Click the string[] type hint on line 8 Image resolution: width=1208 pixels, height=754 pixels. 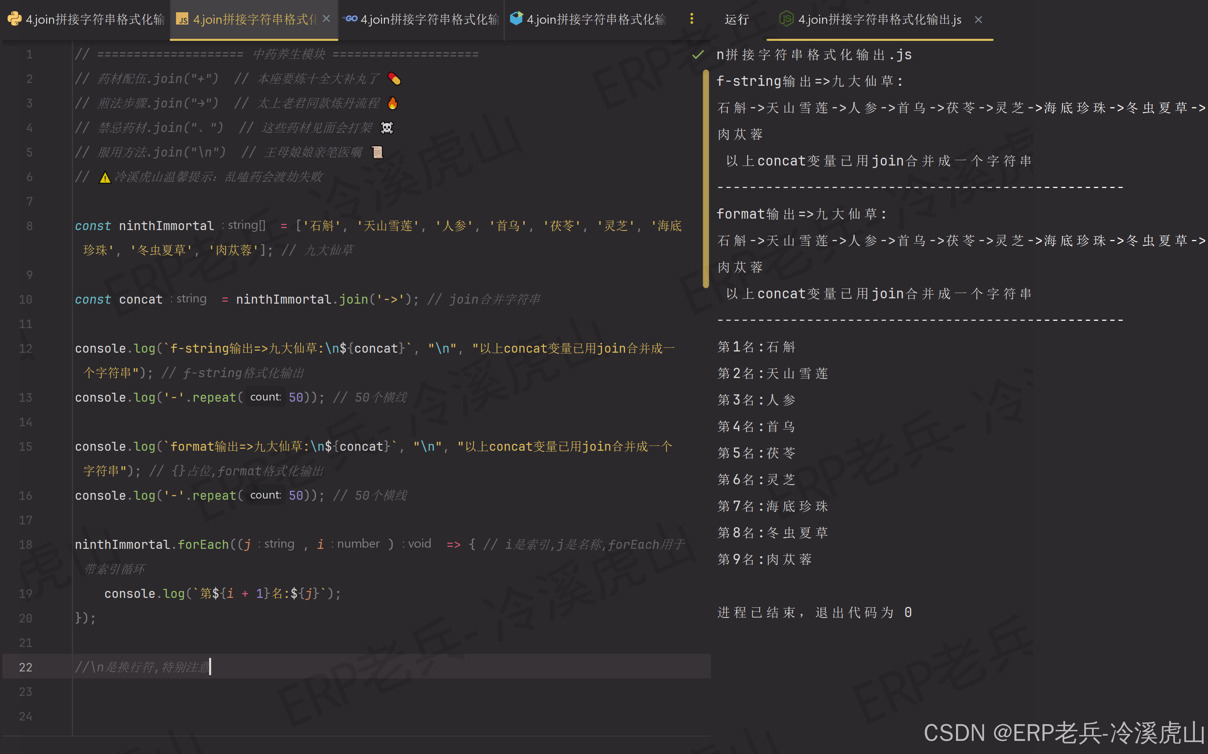point(246,225)
